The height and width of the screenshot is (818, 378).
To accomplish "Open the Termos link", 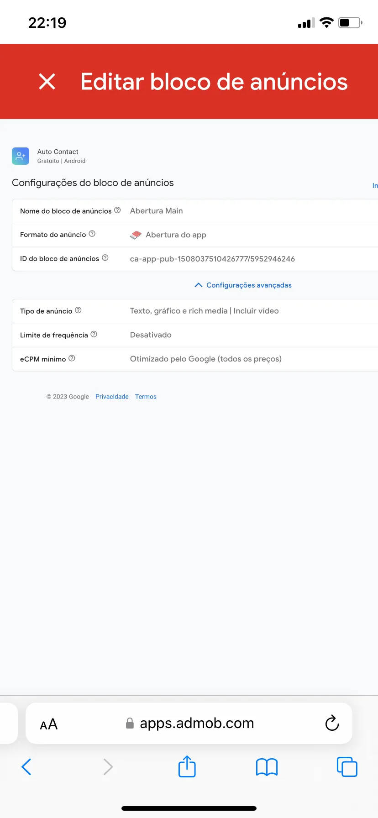I will 146,397.
